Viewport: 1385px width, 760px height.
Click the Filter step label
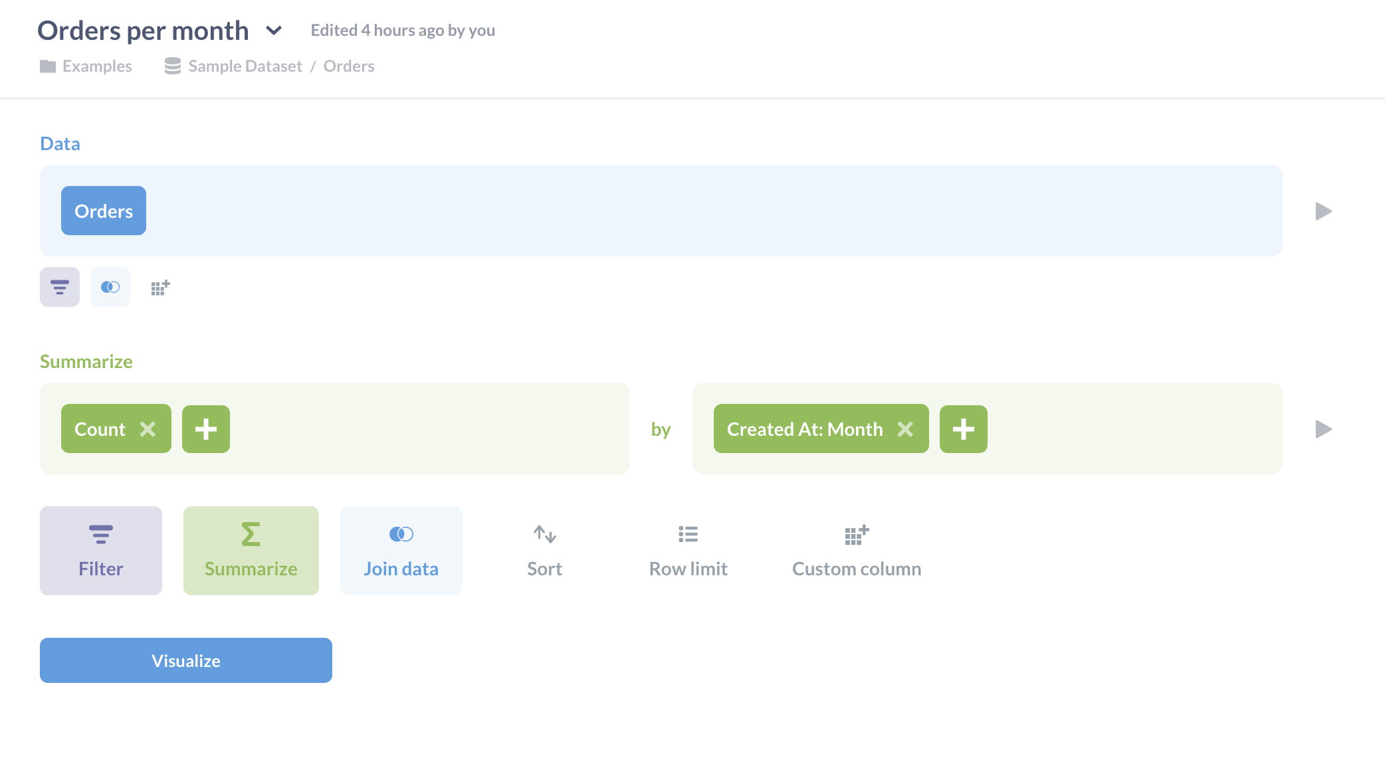coord(101,568)
